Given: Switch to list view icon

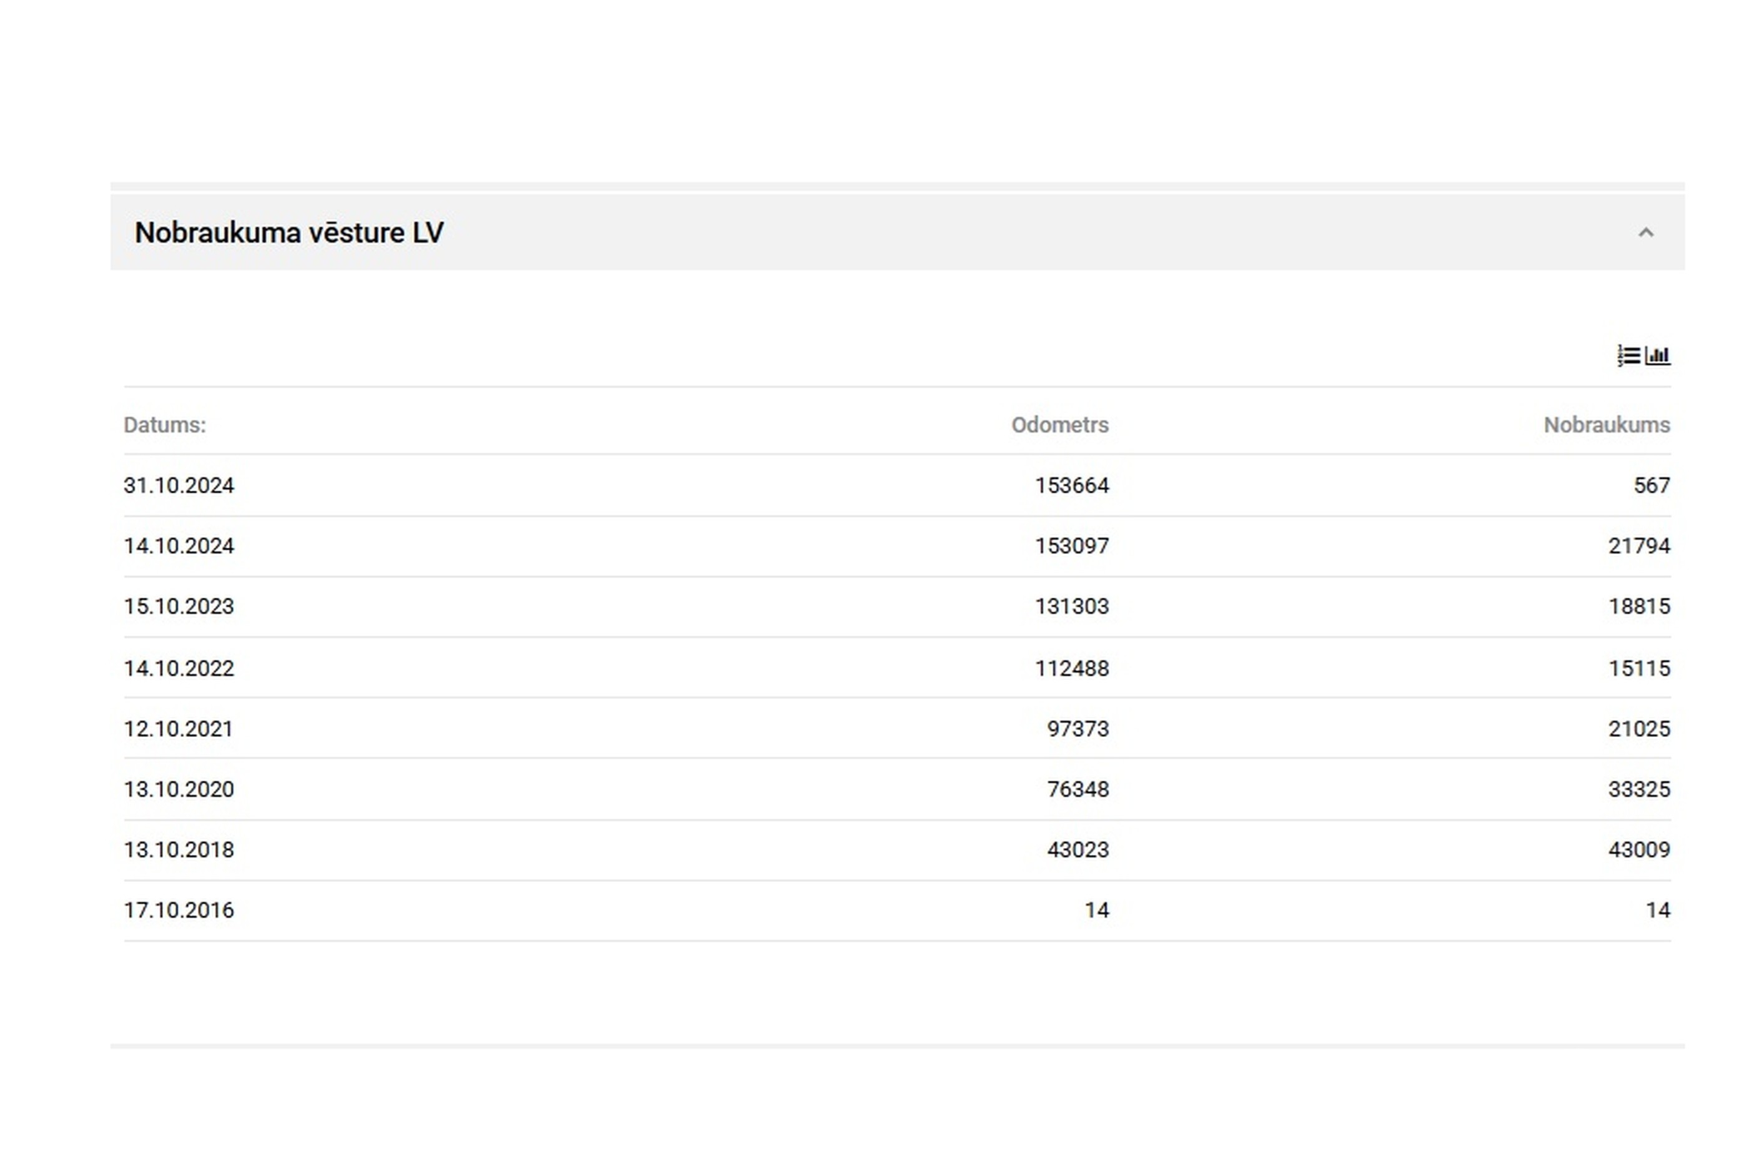Looking at the screenshot, I should tap(1628, 355).
